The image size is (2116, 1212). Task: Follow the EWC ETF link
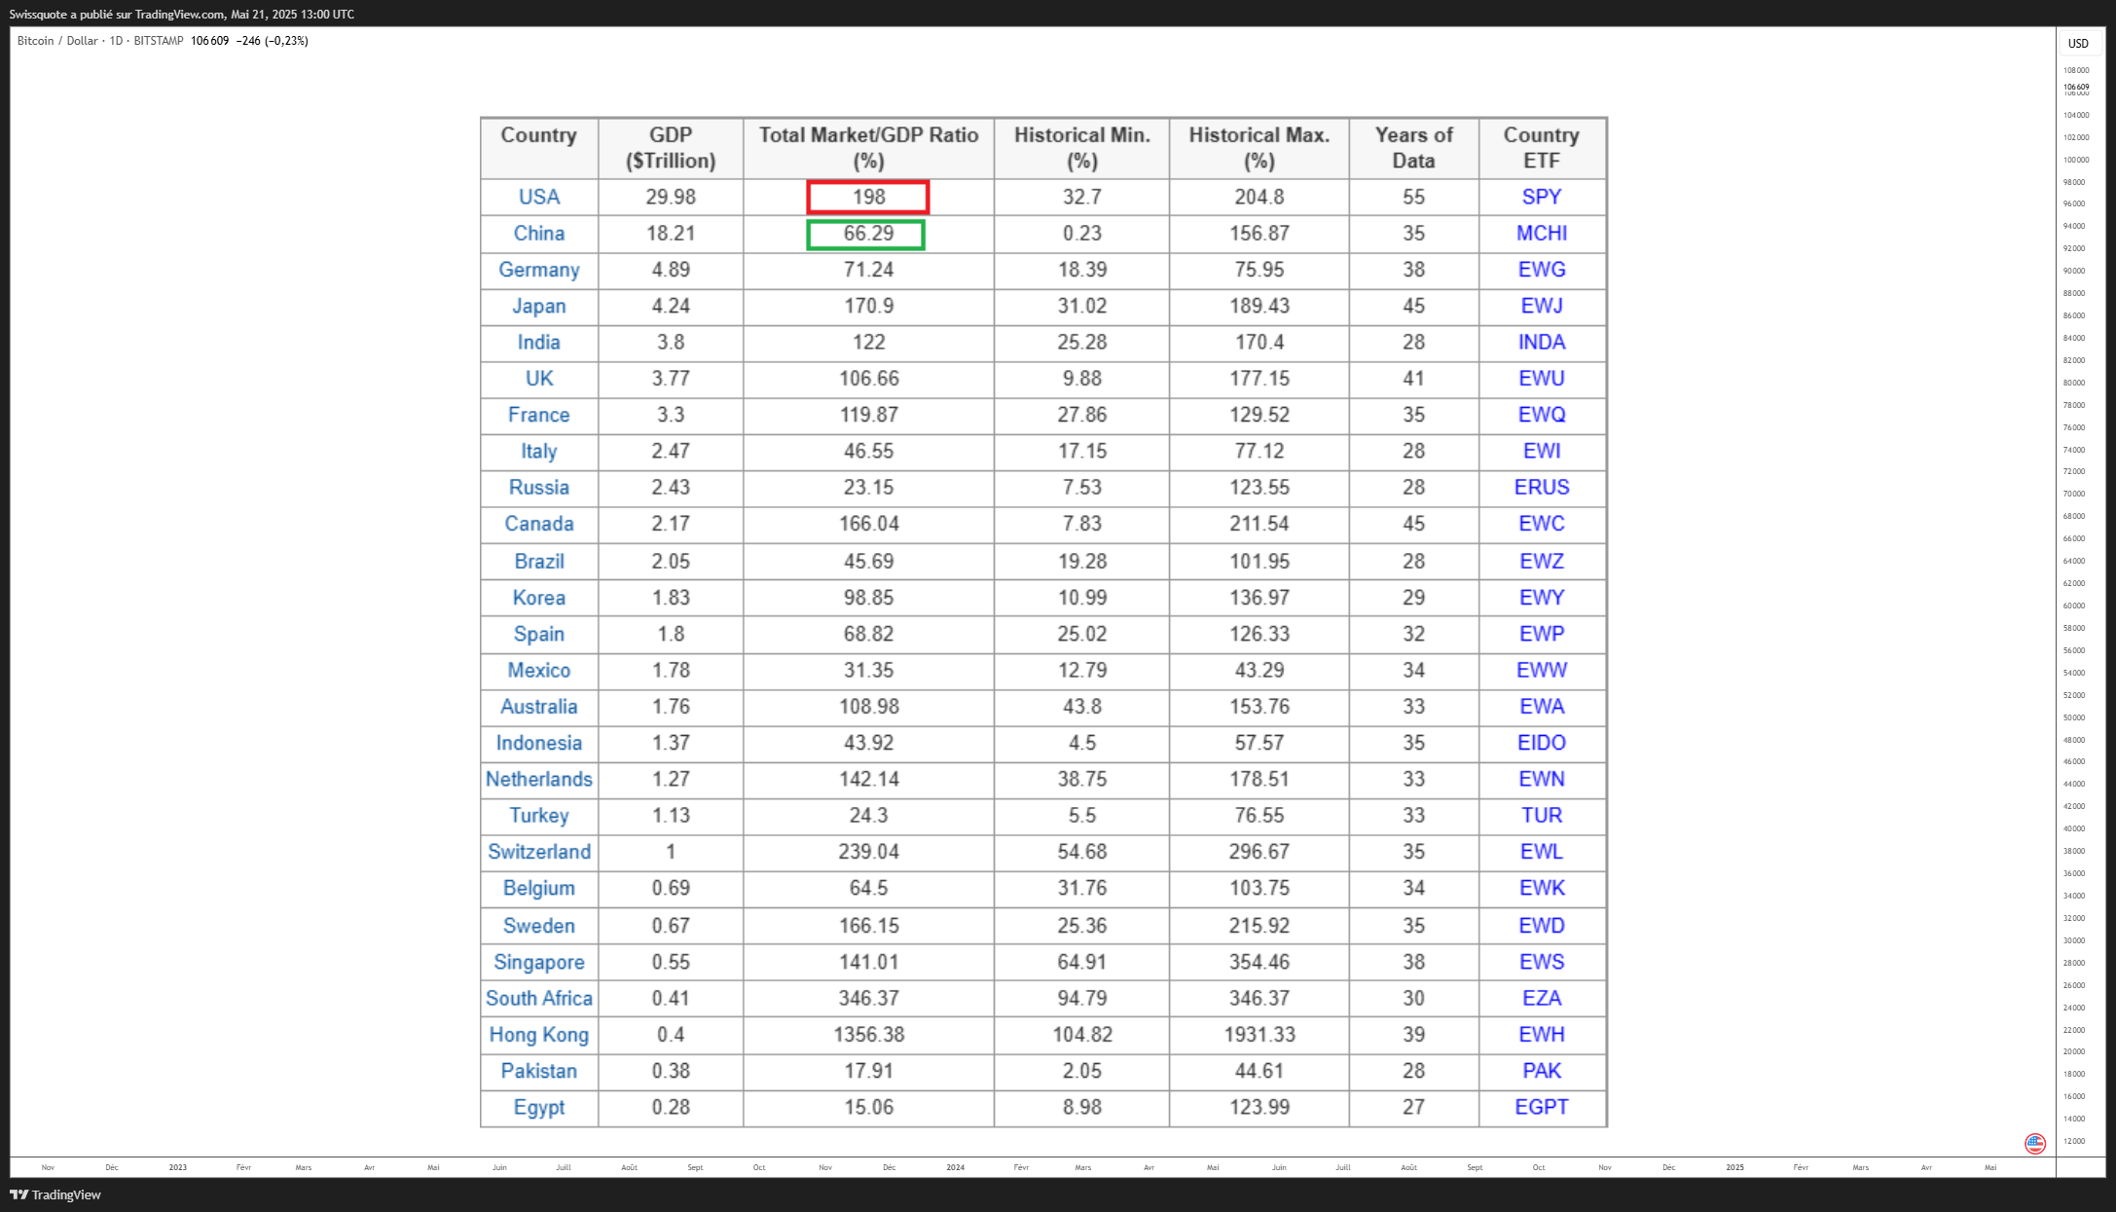(1542, 524)
